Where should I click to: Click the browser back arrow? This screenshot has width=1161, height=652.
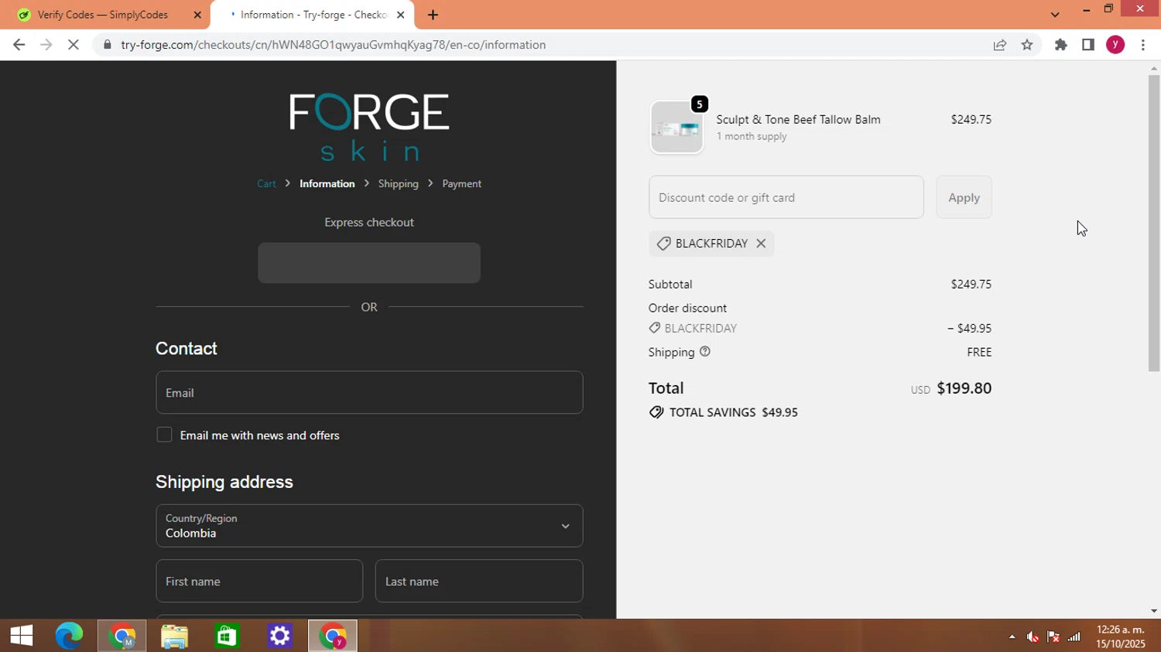[19, 45]
